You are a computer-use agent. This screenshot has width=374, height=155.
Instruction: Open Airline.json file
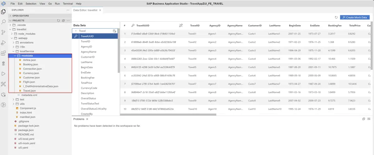tap(29, 60)
